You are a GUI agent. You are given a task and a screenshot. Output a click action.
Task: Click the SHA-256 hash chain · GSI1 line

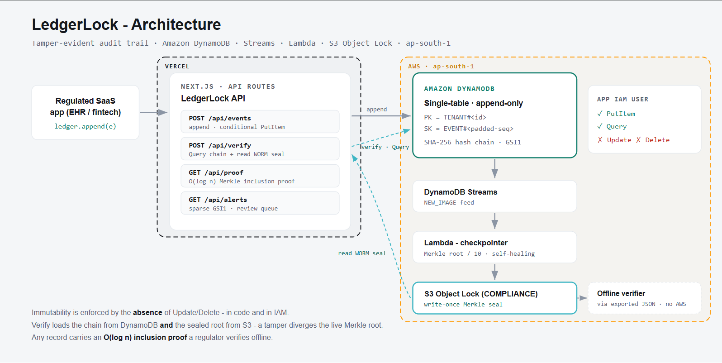pos(473,142)
